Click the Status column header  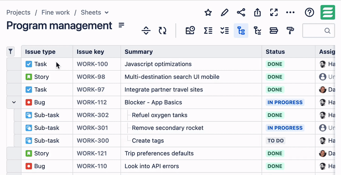coord(289,52)
